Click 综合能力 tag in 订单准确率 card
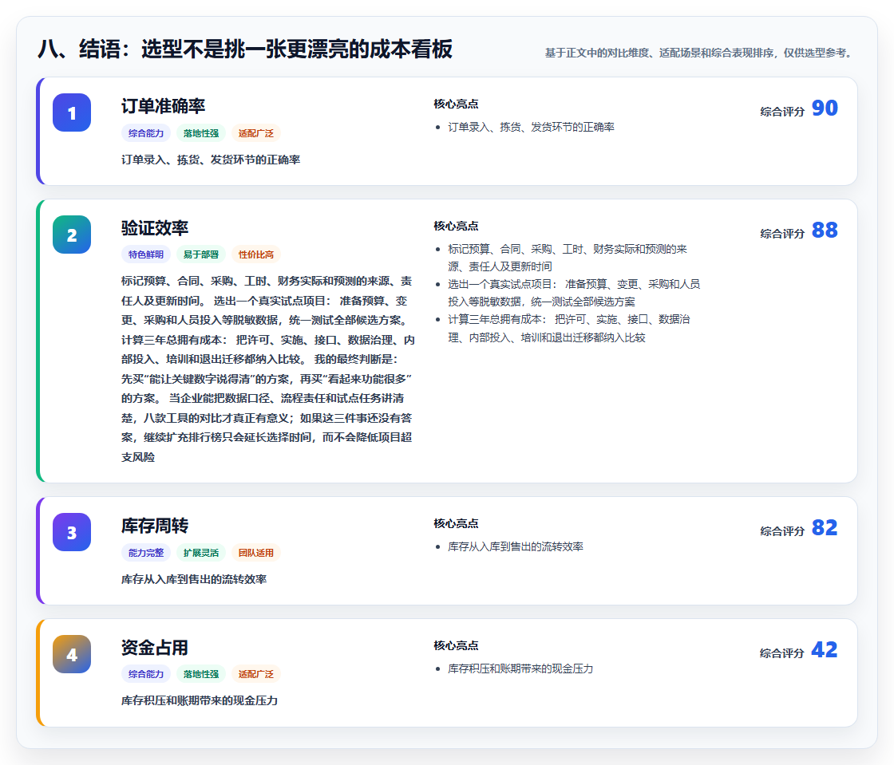This screenshot has width=894, height=765. (x=146, y=133)
